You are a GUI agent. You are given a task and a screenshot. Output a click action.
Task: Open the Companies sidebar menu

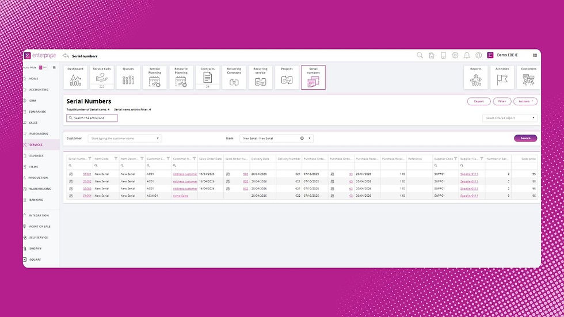[37, 112]
